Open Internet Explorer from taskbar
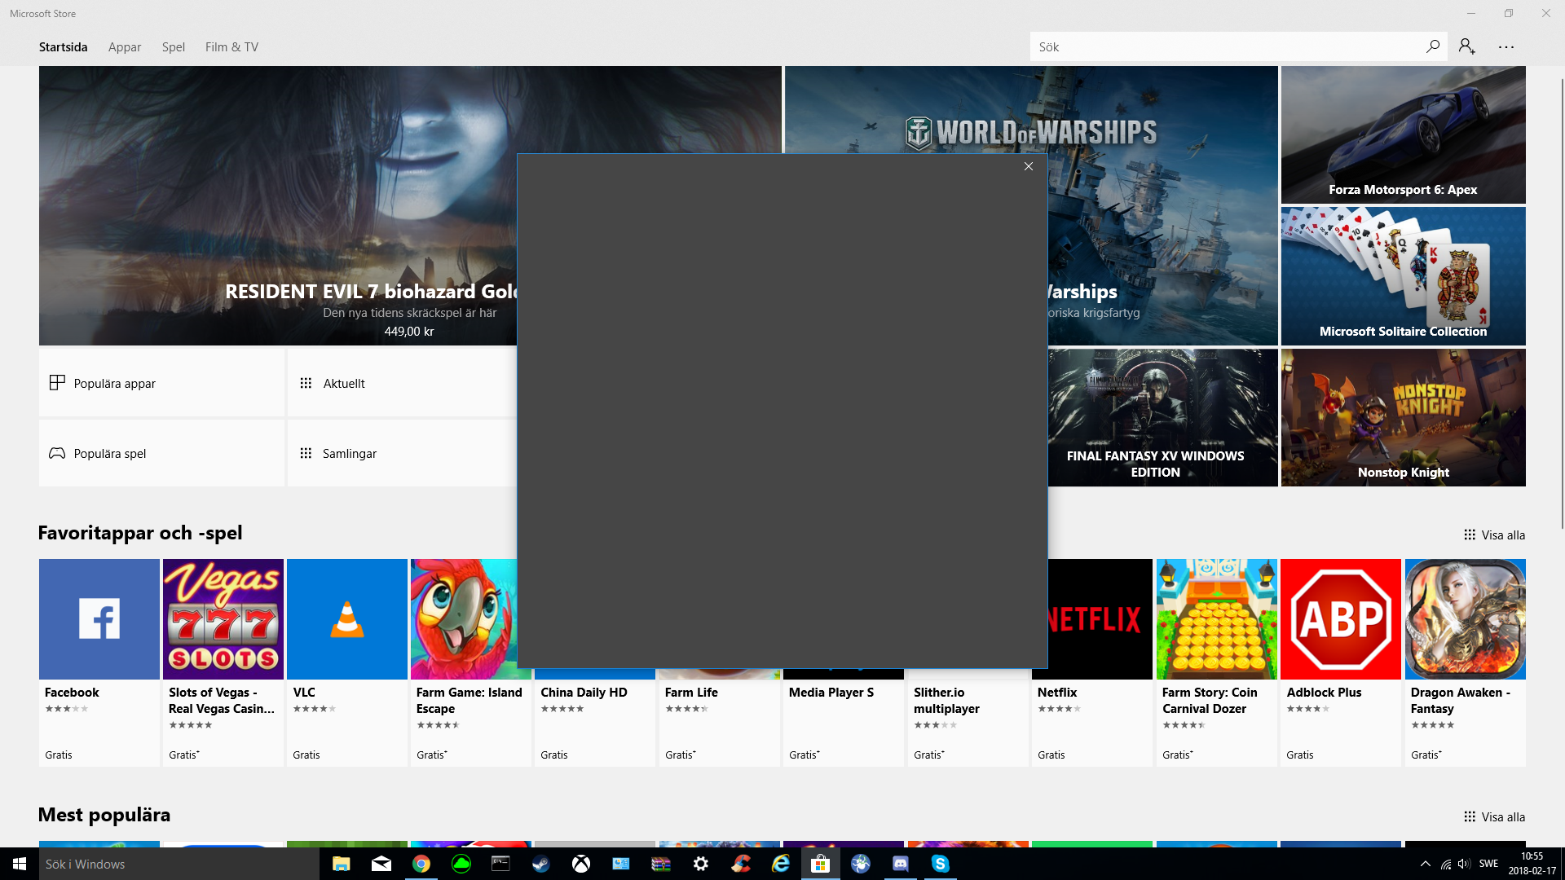 (x=781, y=864)
